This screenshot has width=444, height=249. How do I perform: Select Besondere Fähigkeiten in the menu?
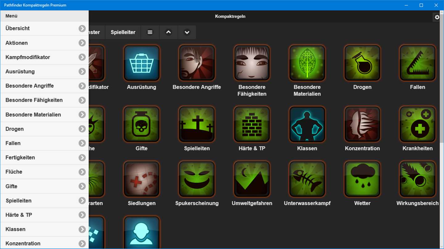point(44,100)
